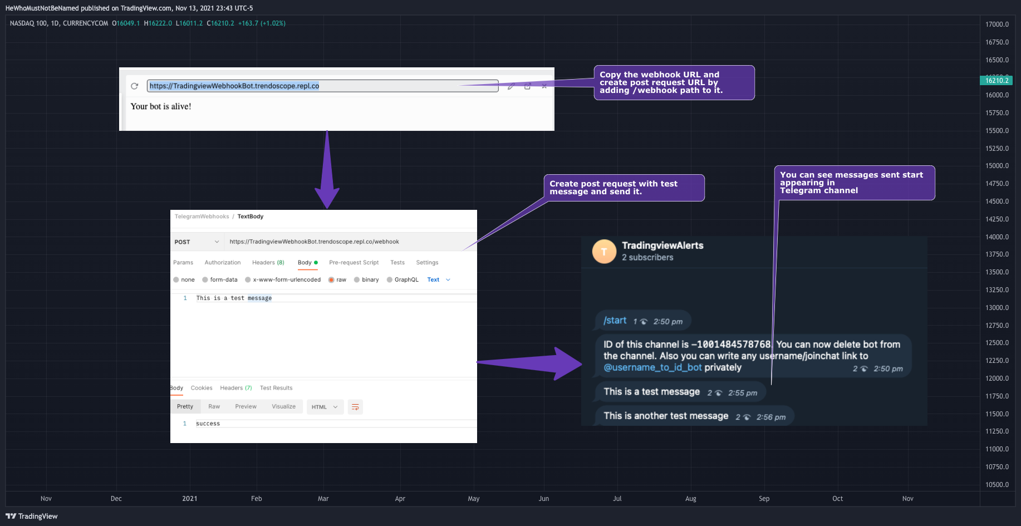The height and width of the screenshot is (526, 1021).
Task: Click the eye icon beside 'This is a test message'
Action: (718, 393)
